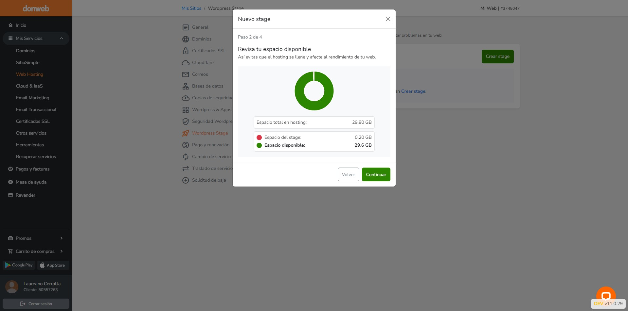
Task: Open Certificados SSL in left sidebar
Action: (33, 121)
